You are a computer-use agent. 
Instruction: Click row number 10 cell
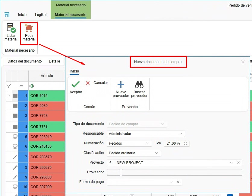click(23, 187)
